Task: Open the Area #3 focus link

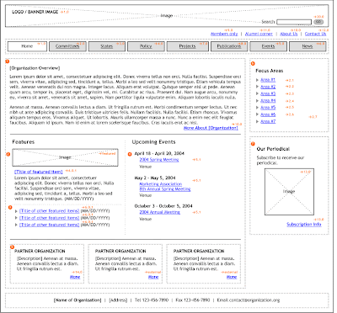Action: (x=268, y=93)
